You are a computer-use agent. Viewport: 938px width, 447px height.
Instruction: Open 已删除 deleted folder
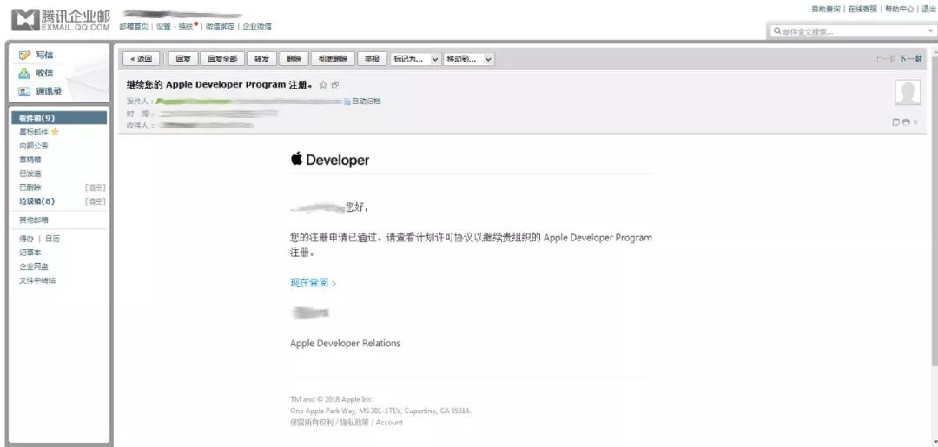(x=30, y=187)
